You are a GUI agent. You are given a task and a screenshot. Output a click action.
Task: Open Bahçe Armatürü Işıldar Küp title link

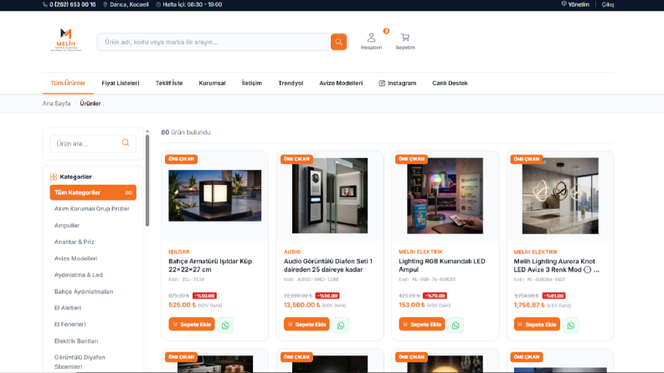210,265
